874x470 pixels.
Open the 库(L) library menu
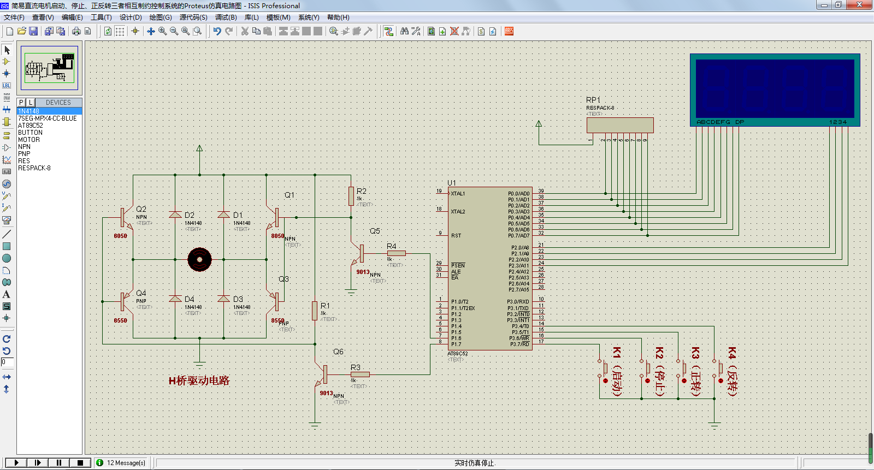coord(251,17)
